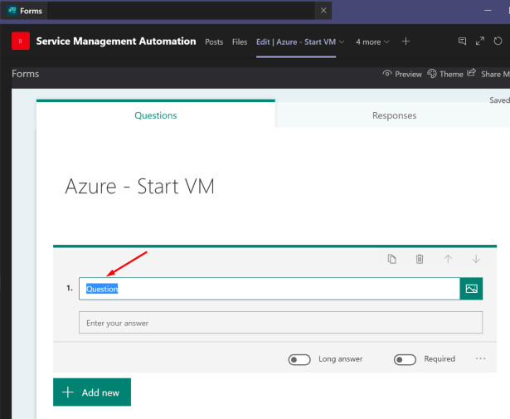Image resolution: width=510 pixels, height=419 pixels.
Task: Insert media via the green image icon
Action: tap(471, 289)
